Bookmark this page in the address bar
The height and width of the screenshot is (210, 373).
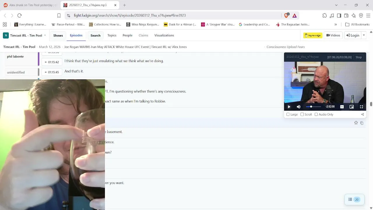coord(59,15)
